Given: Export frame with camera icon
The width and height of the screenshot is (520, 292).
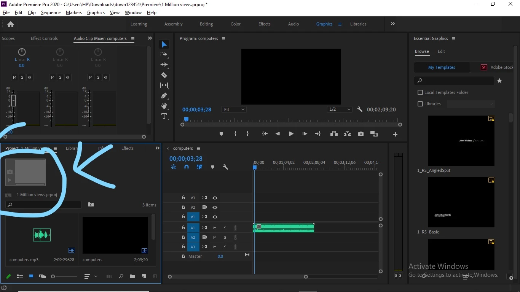Looking at the screenshot, I should click(360, 134).
